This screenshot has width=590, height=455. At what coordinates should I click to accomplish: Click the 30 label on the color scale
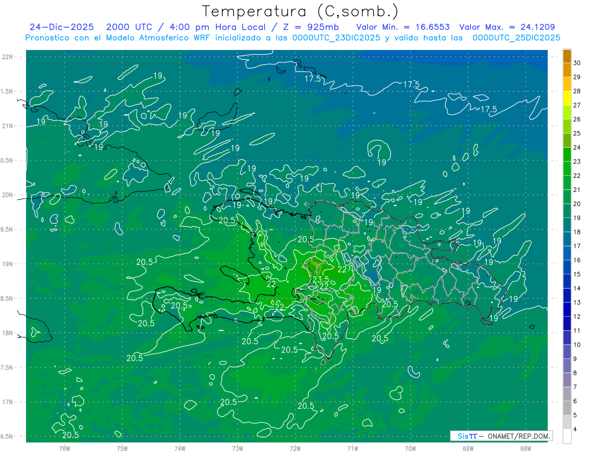pyautogui.click(x=577, y=63)
